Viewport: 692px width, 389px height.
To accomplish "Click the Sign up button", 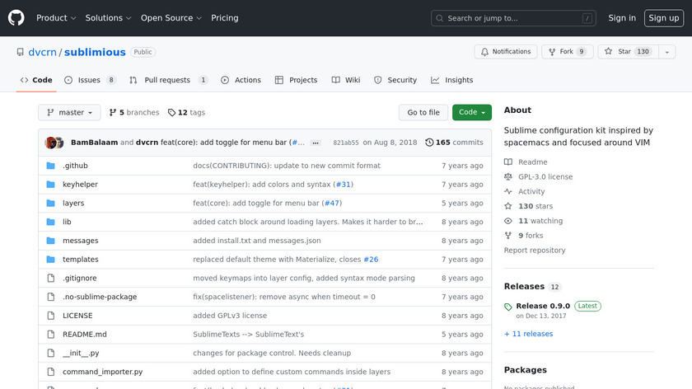I will [663, 18].
